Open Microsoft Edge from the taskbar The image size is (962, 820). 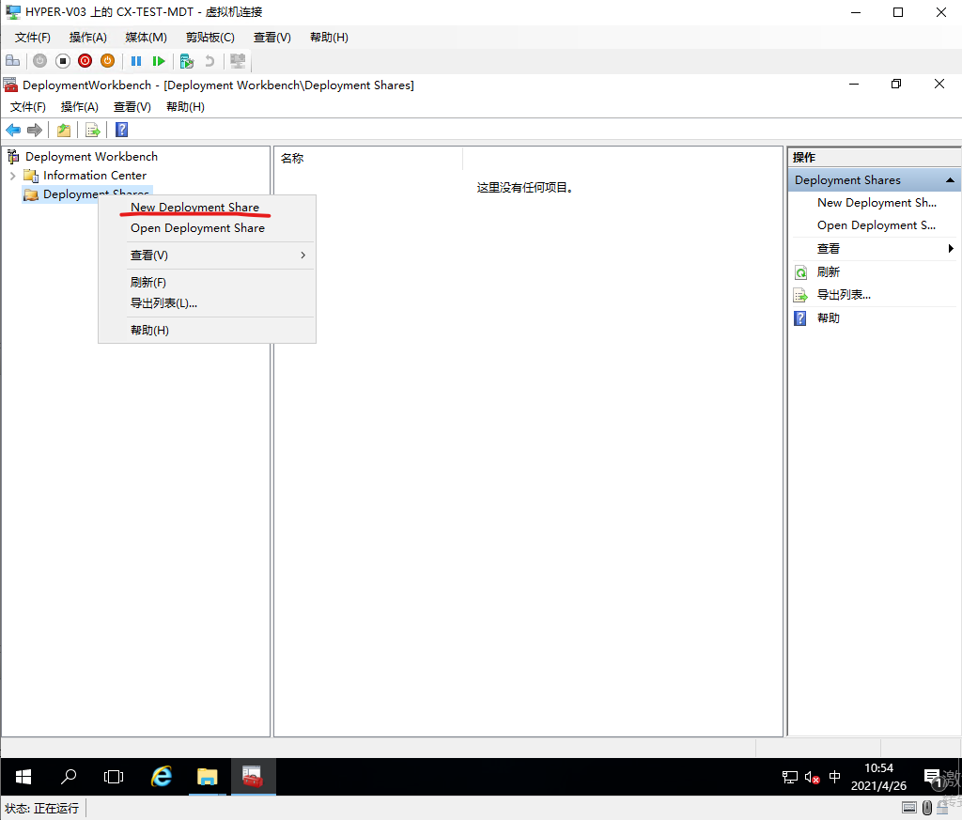160,777
